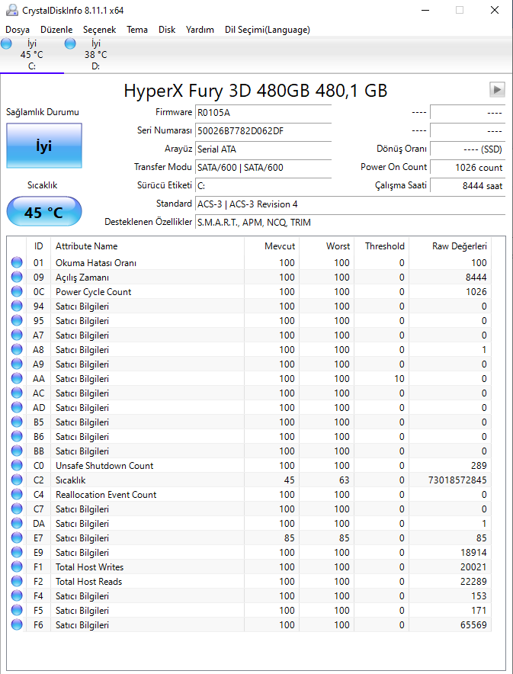Click the C: drive status orb icon
This screenshot has height=674, width=513.
(7, 44)
